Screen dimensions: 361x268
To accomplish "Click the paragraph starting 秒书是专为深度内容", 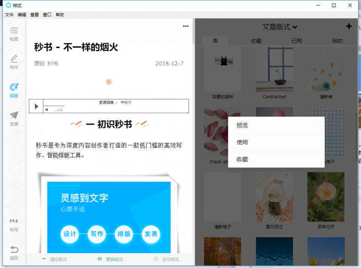I will [x=109, y=150].
